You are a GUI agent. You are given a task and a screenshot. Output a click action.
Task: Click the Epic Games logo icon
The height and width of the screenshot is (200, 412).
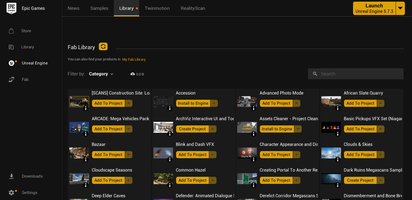(11, 8)
